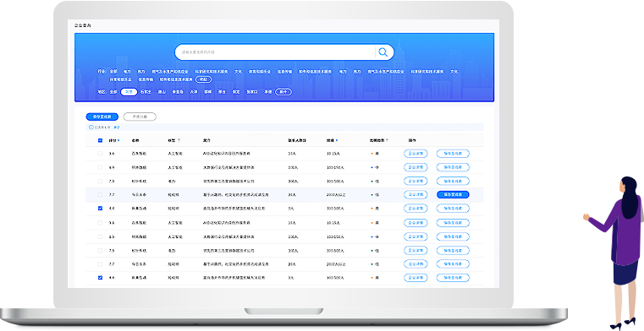The height and width of the screenshot is (331, 644).
Task: Click the info icon in the selection notice bar
Action: point(91,128)
